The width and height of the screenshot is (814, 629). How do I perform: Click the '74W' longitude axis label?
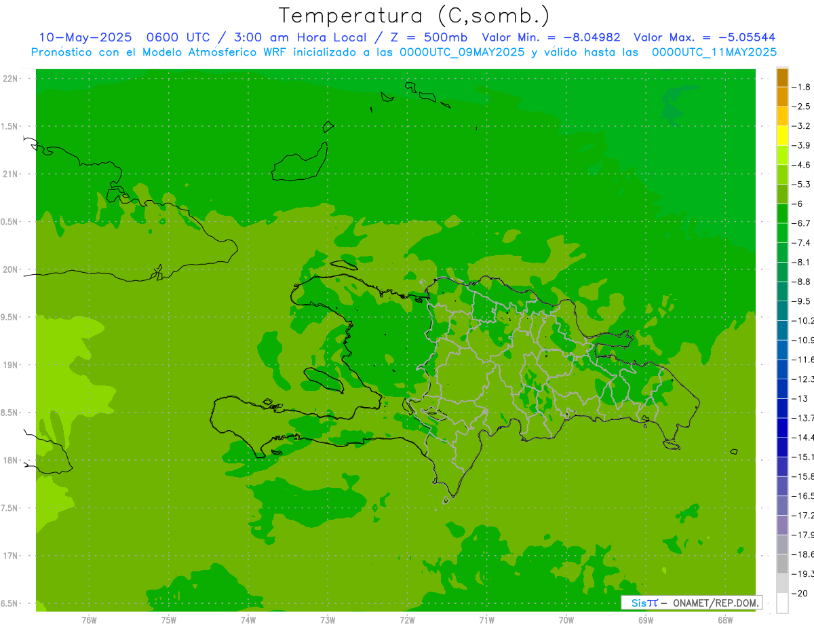248,620
